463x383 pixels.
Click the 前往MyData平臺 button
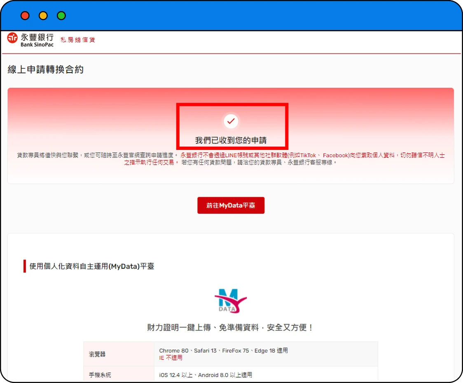pyautogui.click(x=231, y=205)
